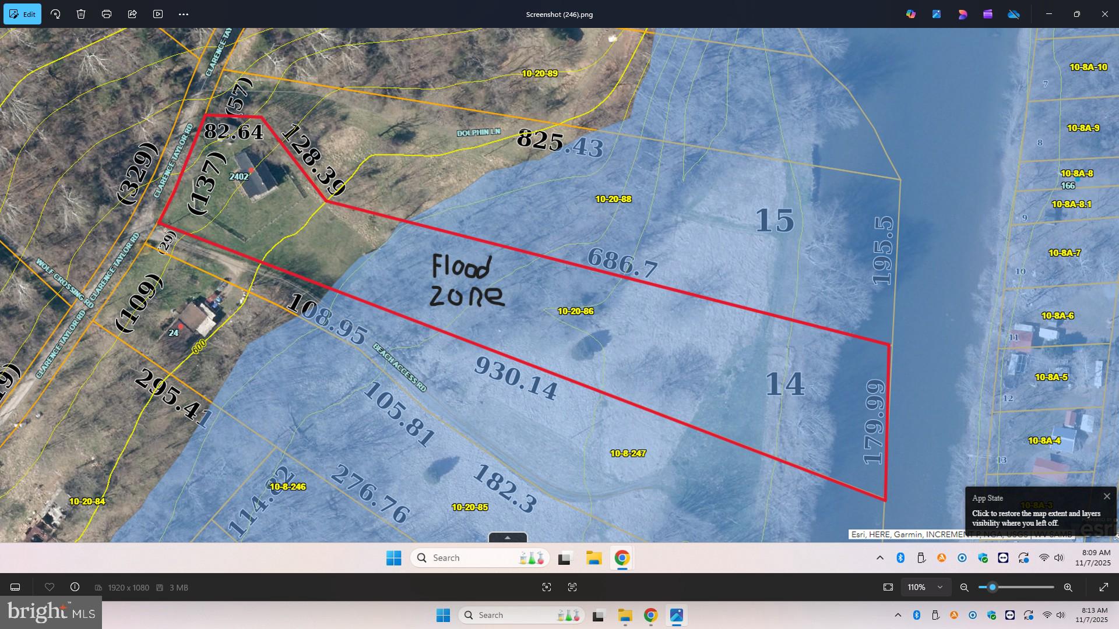The height and width of the screenshot is (629, 1119).
Task: Print the screenshot via the printer icon
Action: pos(107,14)
